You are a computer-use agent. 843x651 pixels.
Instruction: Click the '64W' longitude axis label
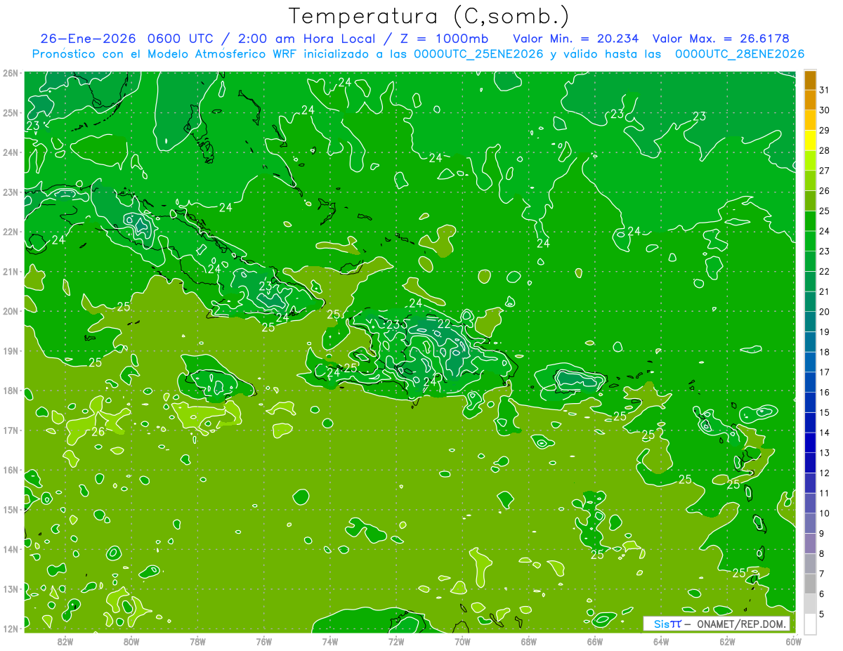tap(661, 641)
